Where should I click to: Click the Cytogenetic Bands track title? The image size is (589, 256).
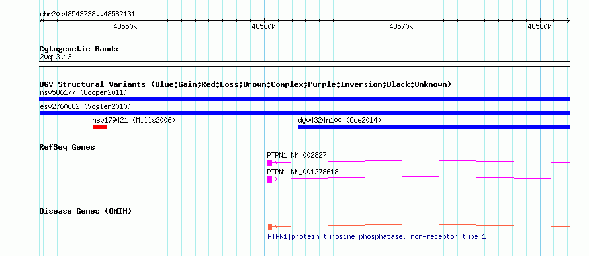tap(79, 49)
